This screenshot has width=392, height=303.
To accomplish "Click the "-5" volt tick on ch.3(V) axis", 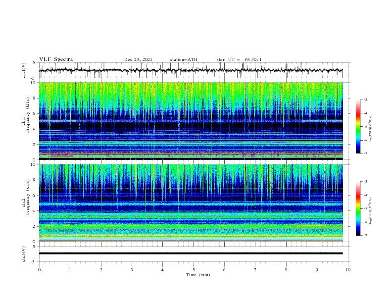I will tap(34, 262).
